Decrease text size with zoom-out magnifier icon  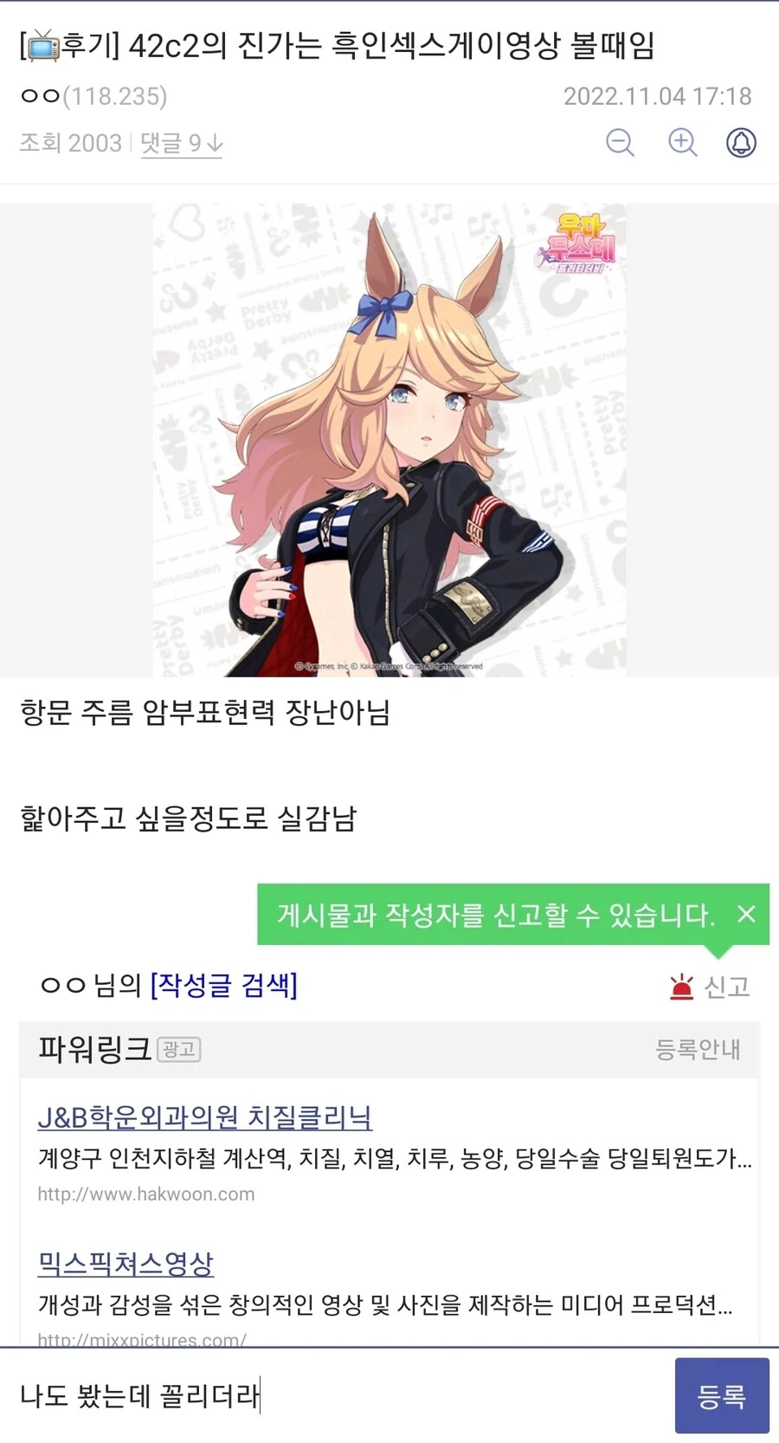pos(620,142)
